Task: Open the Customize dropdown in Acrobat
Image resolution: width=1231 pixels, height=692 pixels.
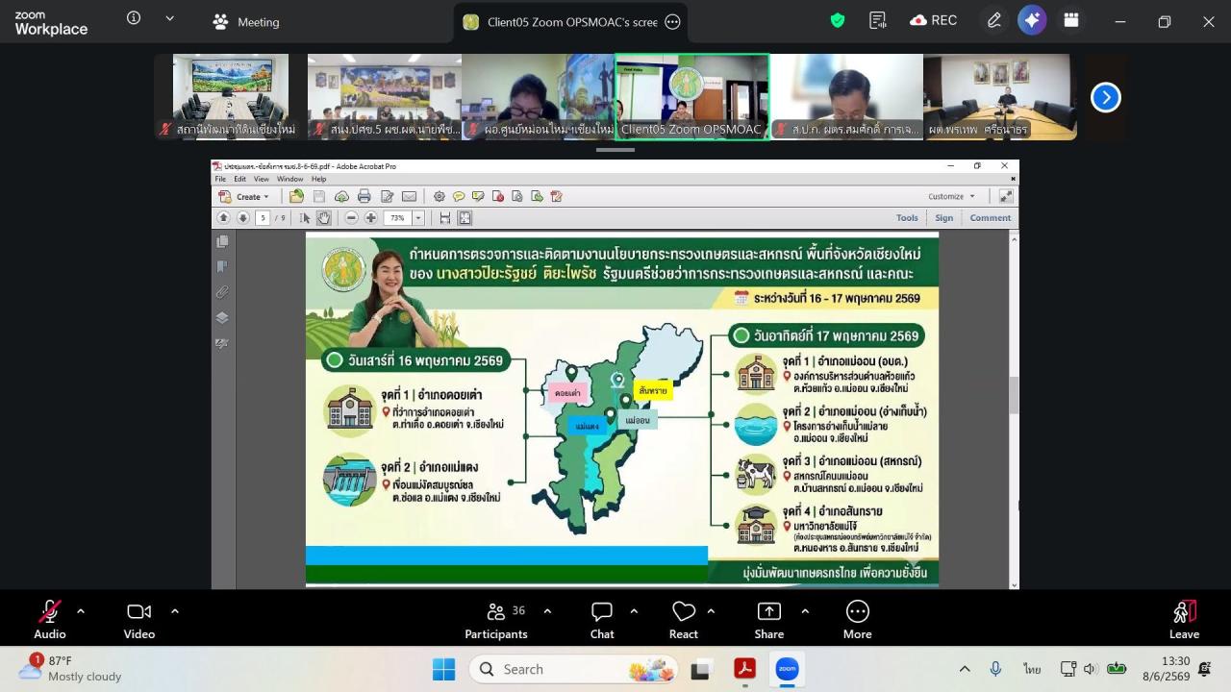Action: 952,196
